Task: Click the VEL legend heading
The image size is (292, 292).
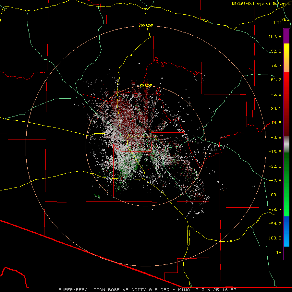Action: [285, 19]
